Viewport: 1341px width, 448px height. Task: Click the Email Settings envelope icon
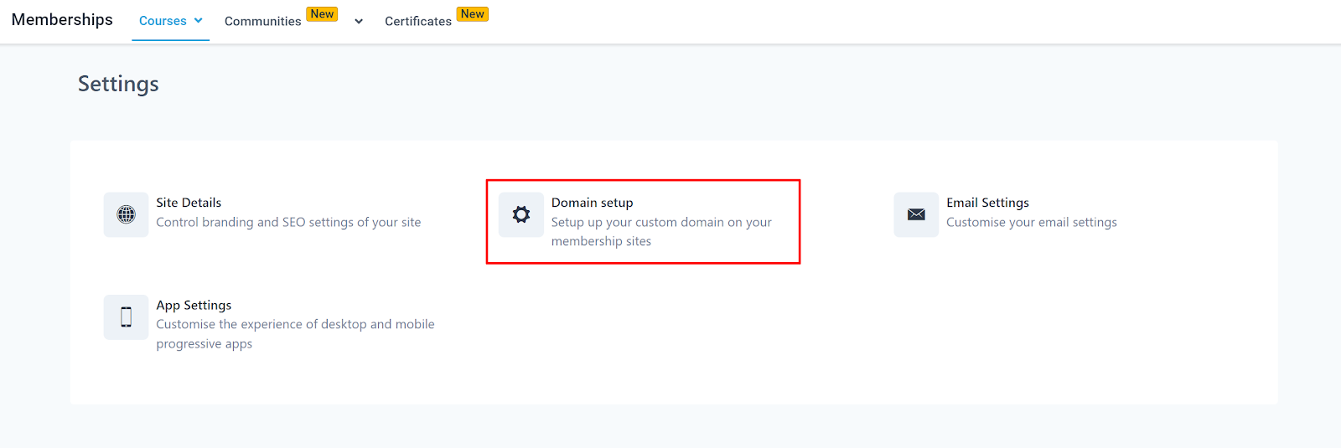point(916,214)
